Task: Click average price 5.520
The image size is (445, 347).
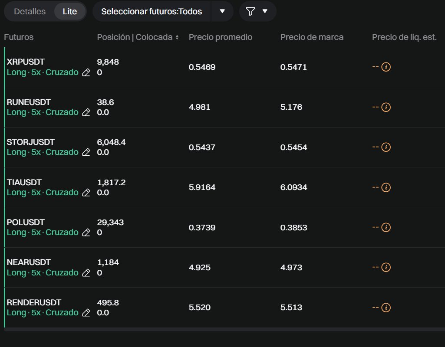Action: coord(200,308)
